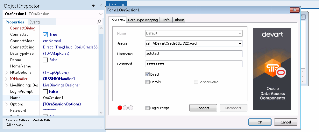
Task: Select the ConnectString property value
Action: [x=71, y=47]
